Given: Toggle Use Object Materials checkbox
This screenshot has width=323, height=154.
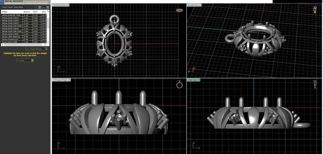Looking at the screenshot, I should (x=46, y=49).
